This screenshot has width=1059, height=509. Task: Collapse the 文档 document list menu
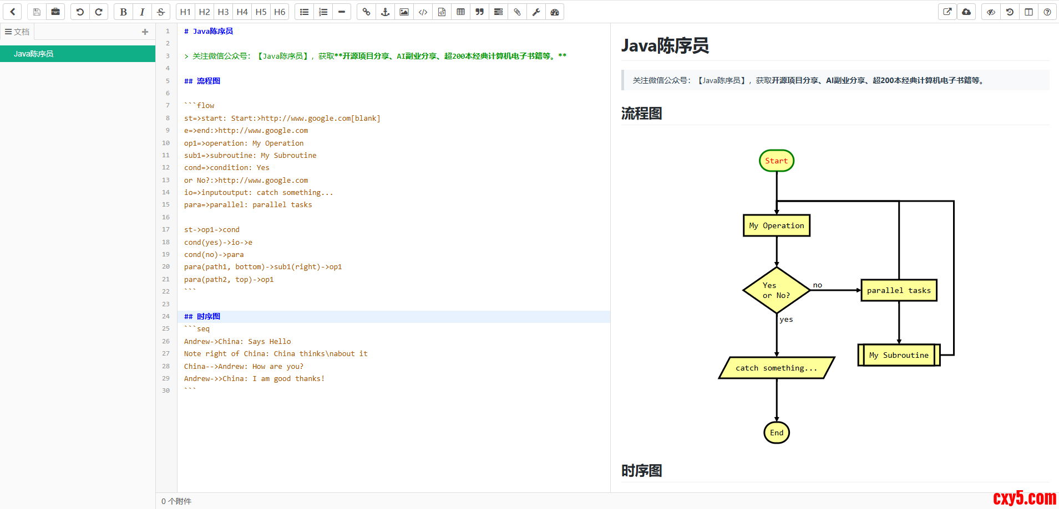coord(17,32)
